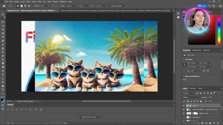223x125 pixels.
Task: Switch to the Libraries tab
Action: coord(206,50)
